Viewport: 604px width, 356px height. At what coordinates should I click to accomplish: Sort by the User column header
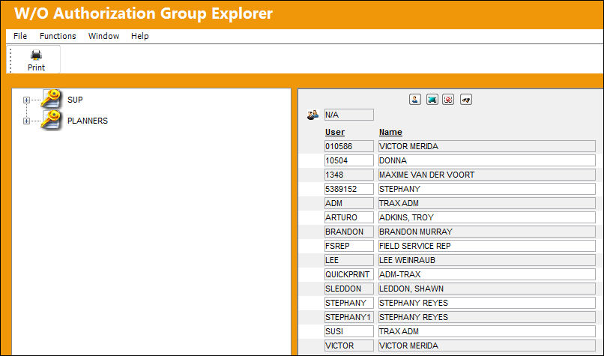(x=335, y=132)
